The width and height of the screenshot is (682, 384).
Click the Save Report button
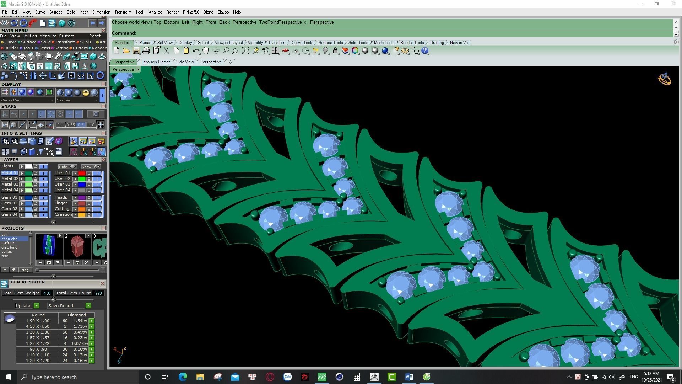61,306
